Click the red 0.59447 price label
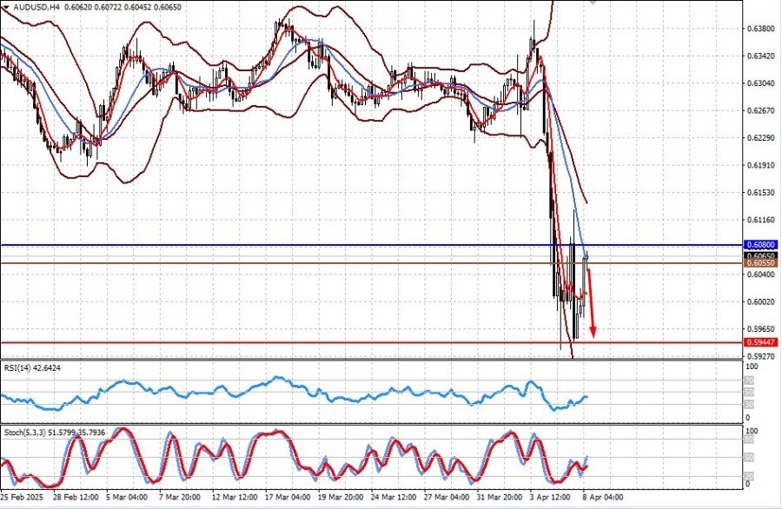 click(x=760, y=342)
